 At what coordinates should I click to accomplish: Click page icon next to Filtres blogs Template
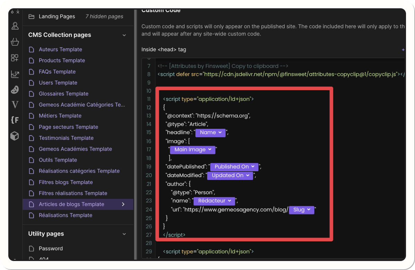[31, 182]
